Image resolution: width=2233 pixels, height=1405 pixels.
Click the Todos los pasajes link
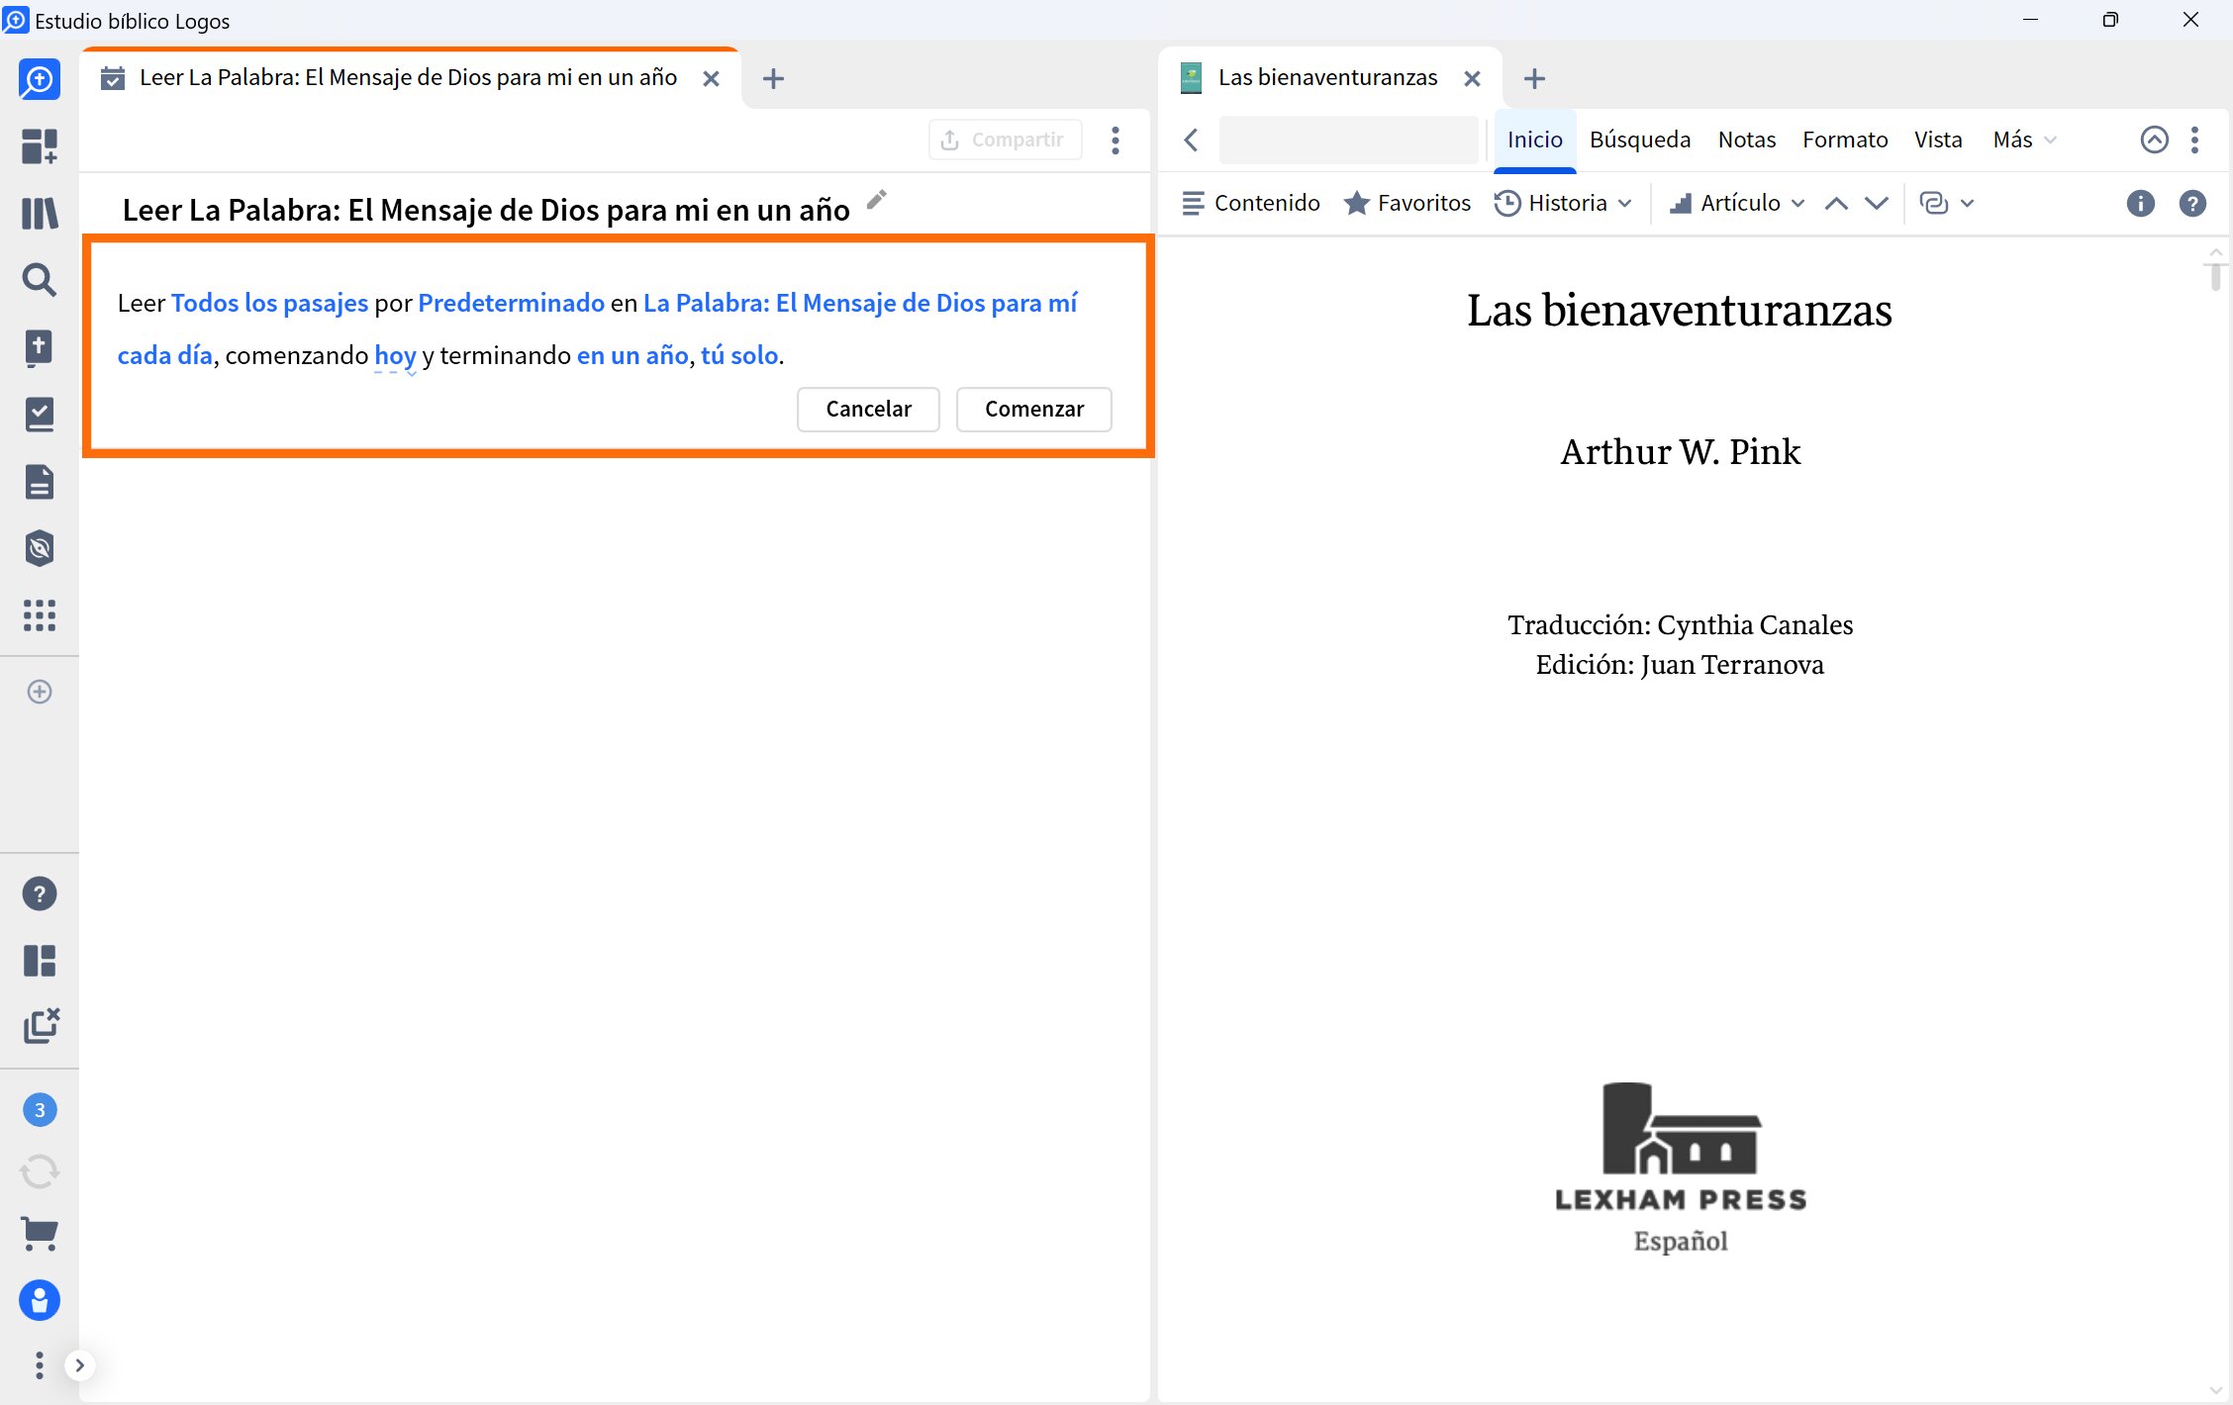coord(269,303)
